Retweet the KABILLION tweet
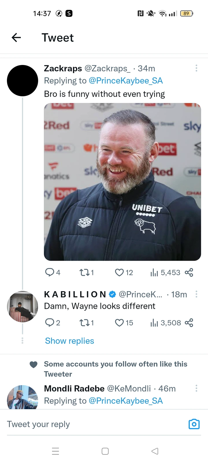This screenshot has height=464, width=208. 84,322
